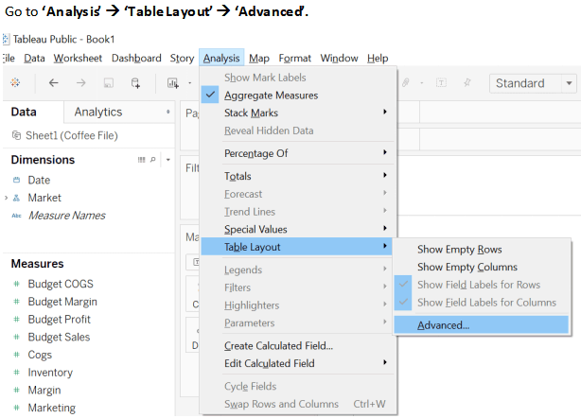Open the Dimensions pane dropdown arrow

point(167,160)
